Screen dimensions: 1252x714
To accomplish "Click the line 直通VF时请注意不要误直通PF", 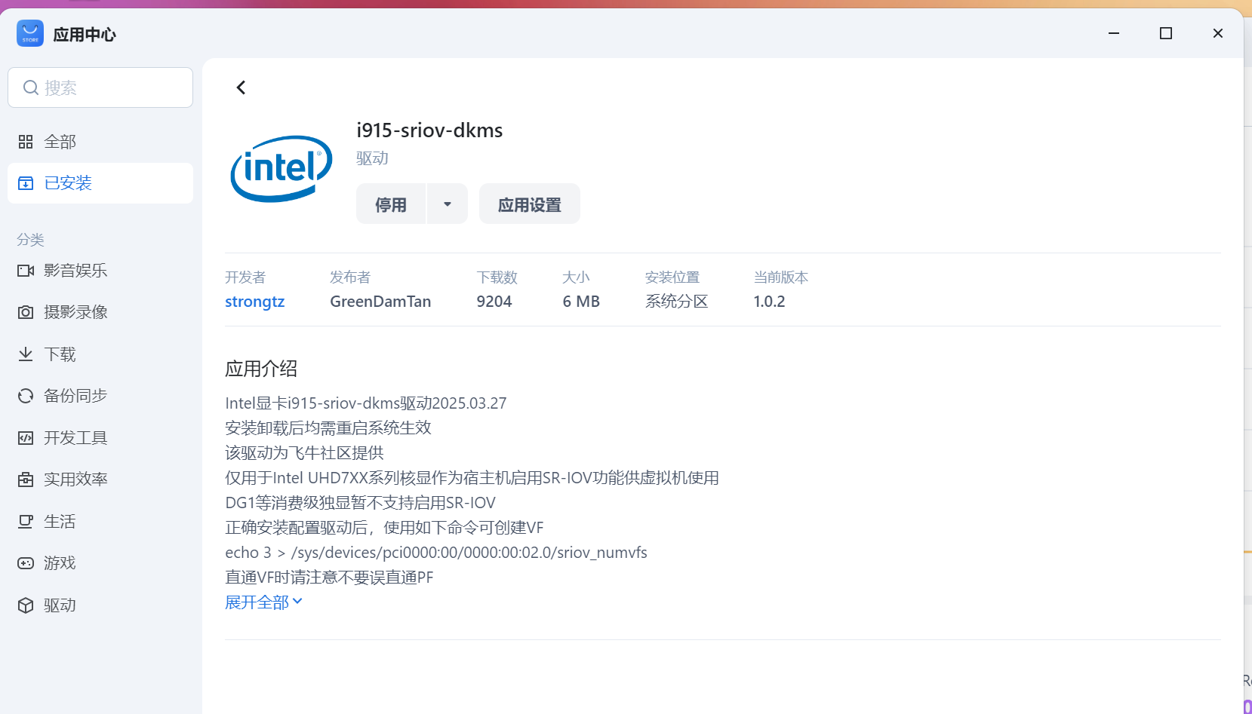I will (x=329, y=578).
